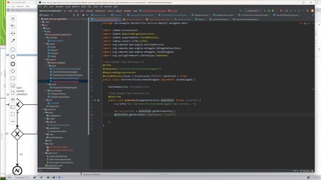Pick the gateway diamond in Camunda palette
321x180 pixels.
pyautogui.click(x=13, y=71)
